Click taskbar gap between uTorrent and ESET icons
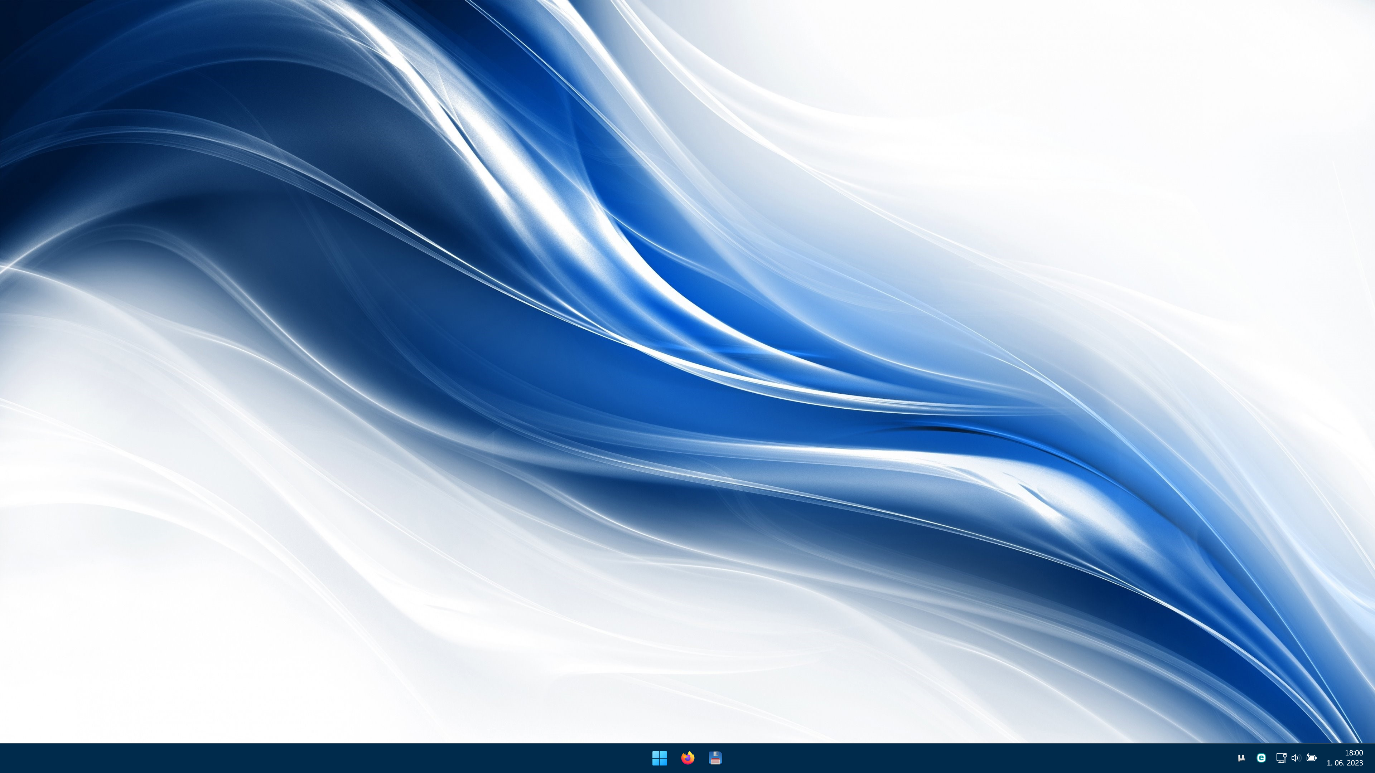The image size is (1375, 773). click(1252, 758)
